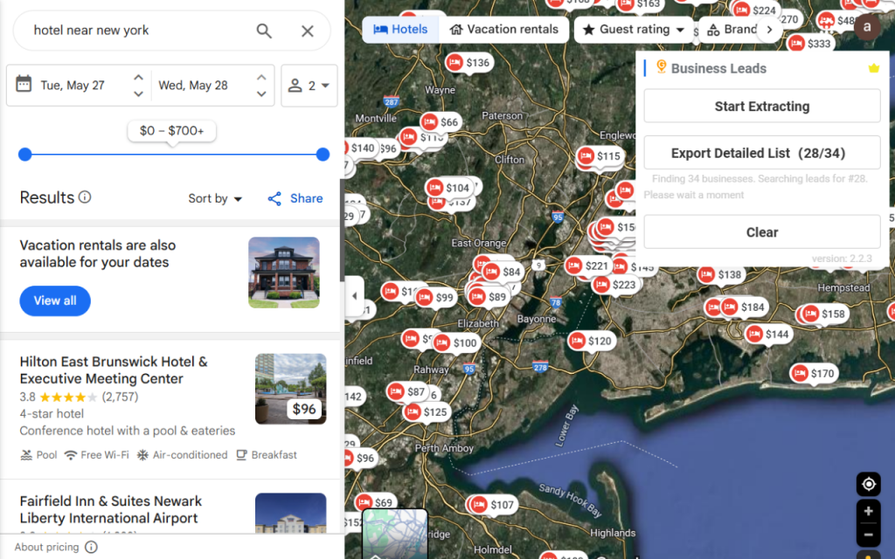The height and width of the screenshot is (559, 895).
Task: Switch to the Vacation rentals tab
Action: click(x=504, y=29)
